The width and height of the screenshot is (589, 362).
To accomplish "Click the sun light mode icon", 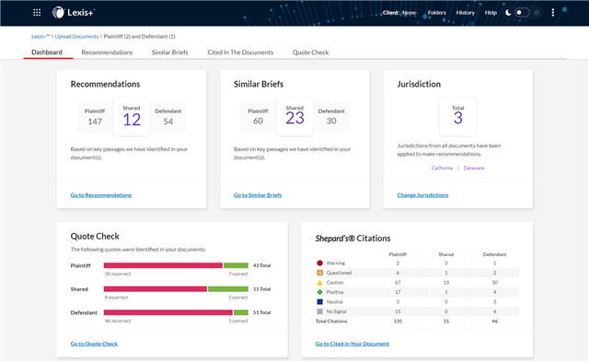I will click(537, 12).
